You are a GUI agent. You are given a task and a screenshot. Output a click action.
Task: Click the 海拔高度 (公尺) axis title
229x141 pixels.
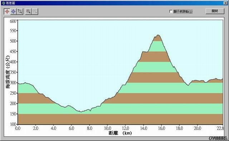(8, 72)
